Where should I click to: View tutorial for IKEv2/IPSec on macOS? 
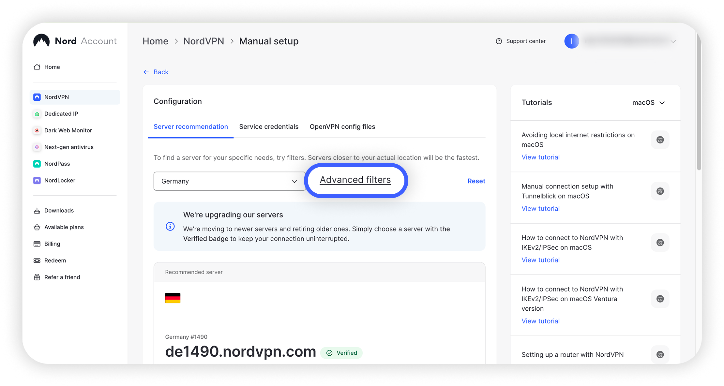(x=540, y=260)
